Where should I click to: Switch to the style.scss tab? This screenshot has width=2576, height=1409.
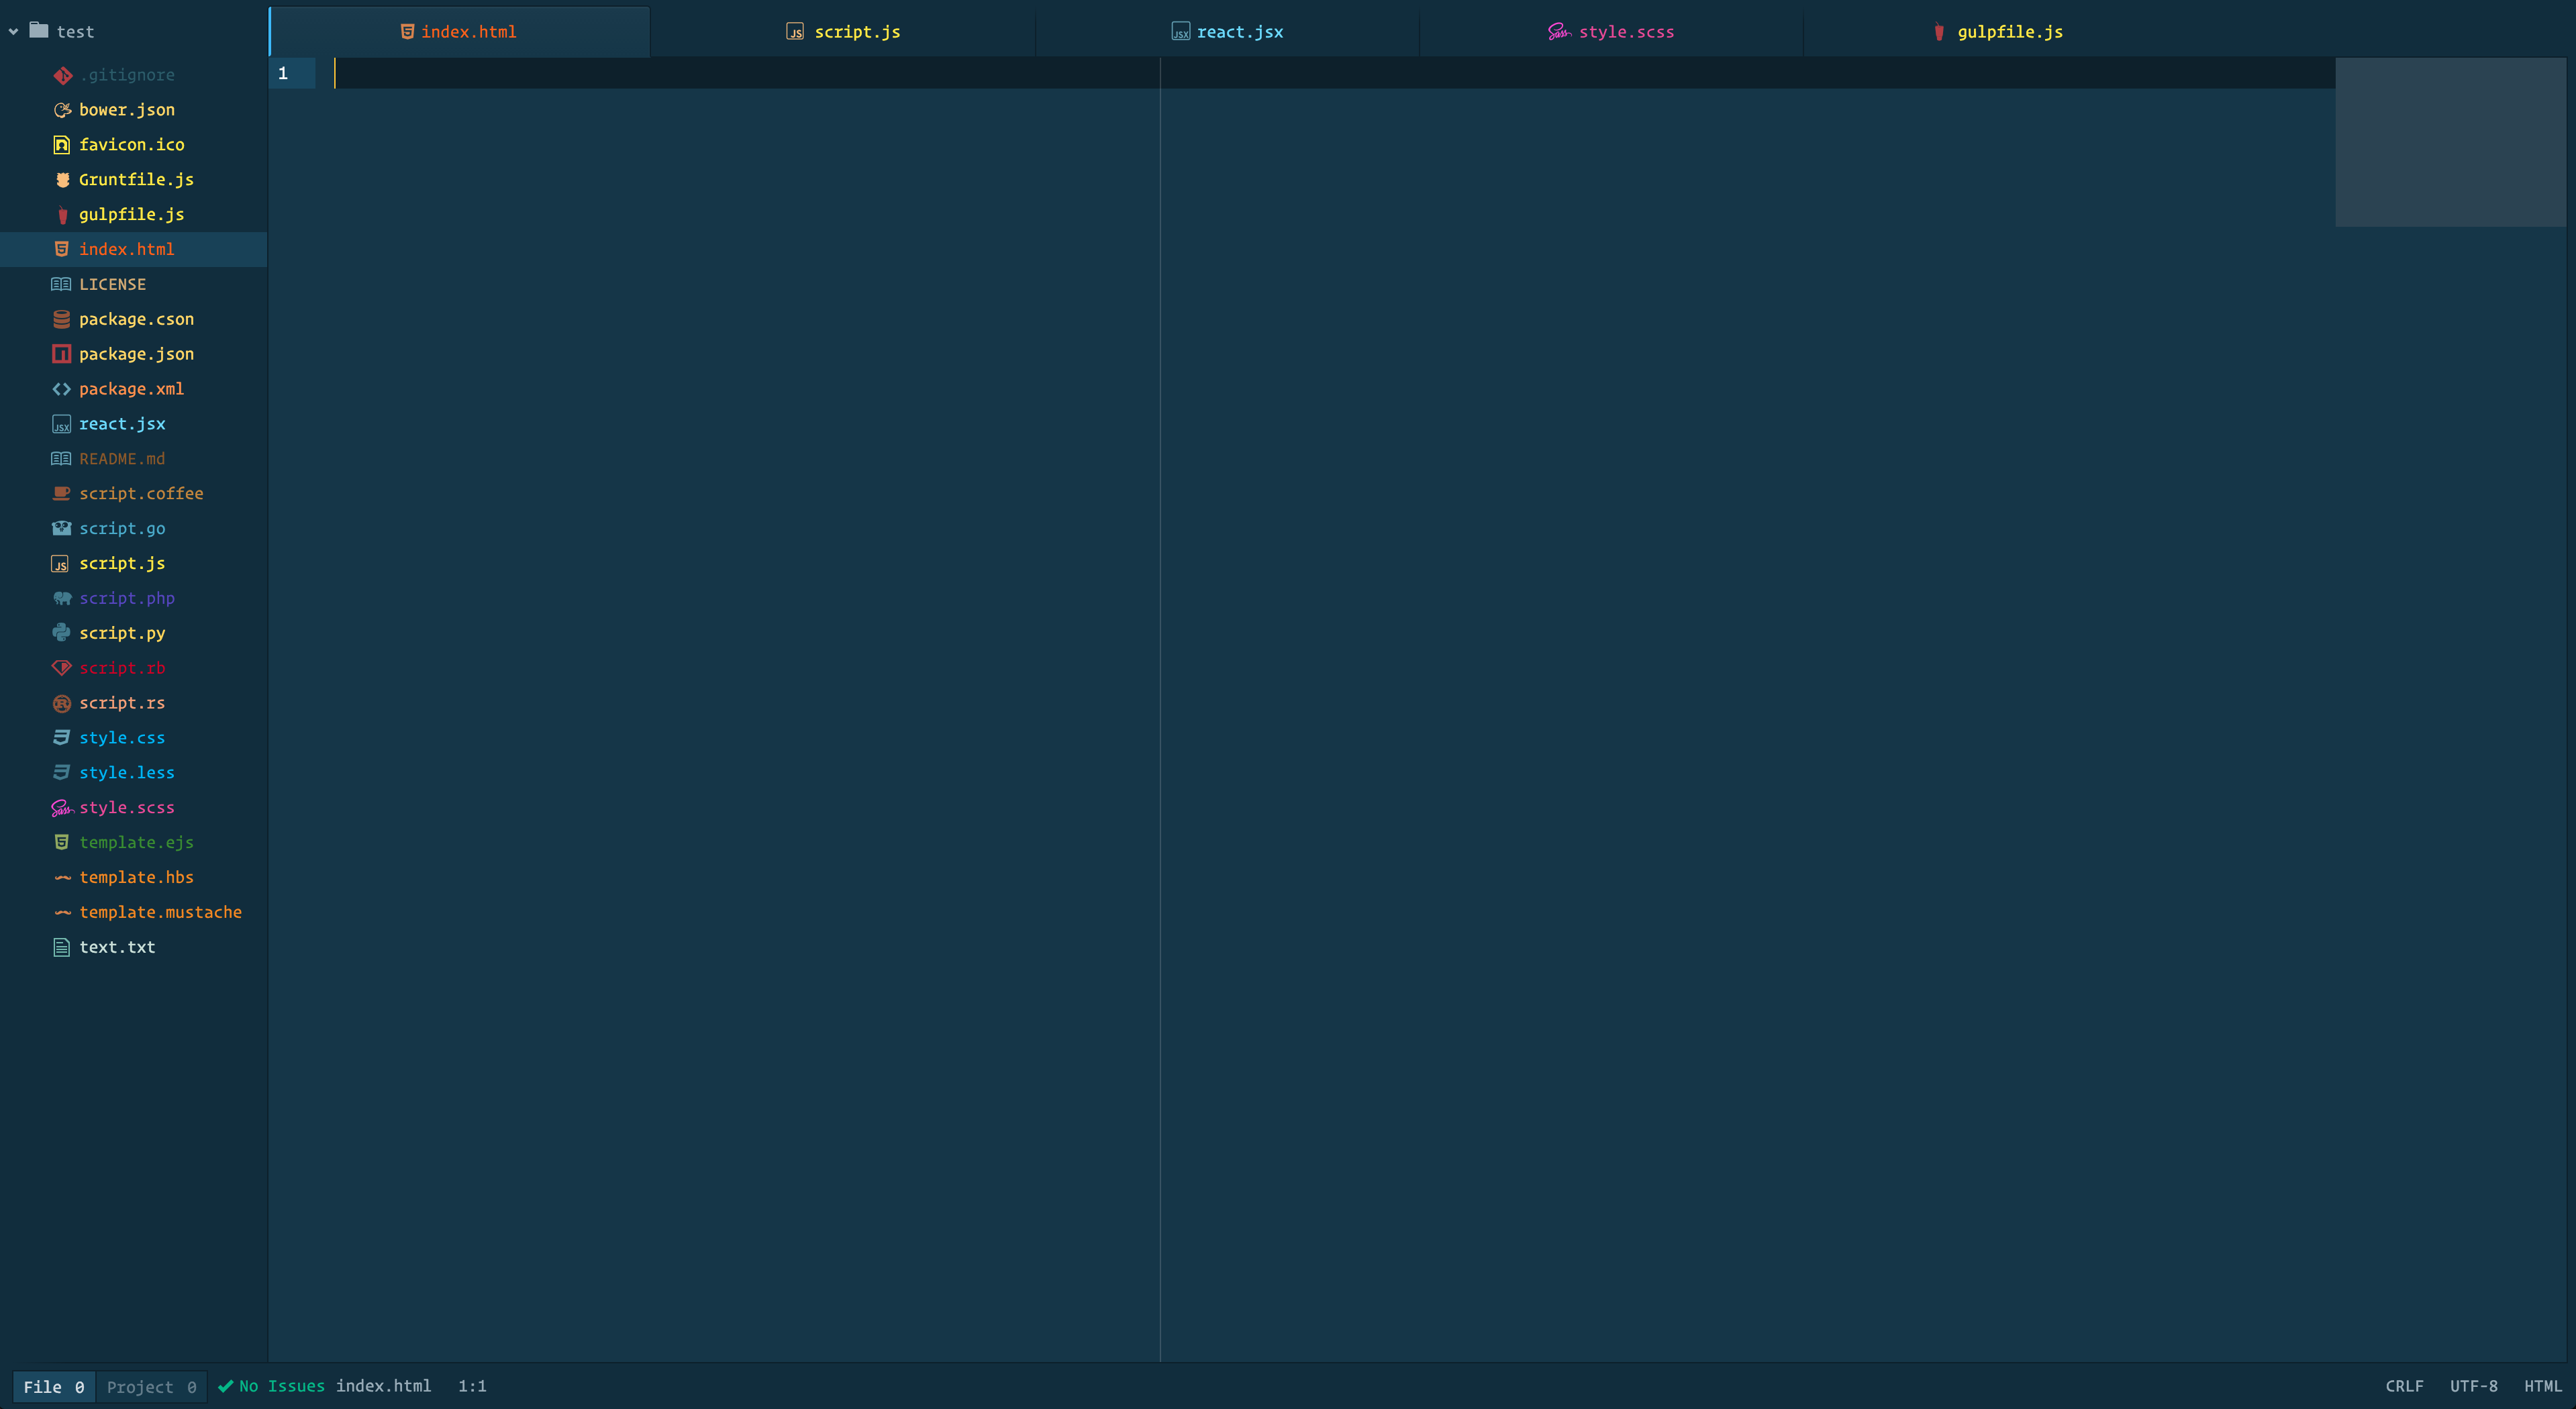click(1611, 31)
